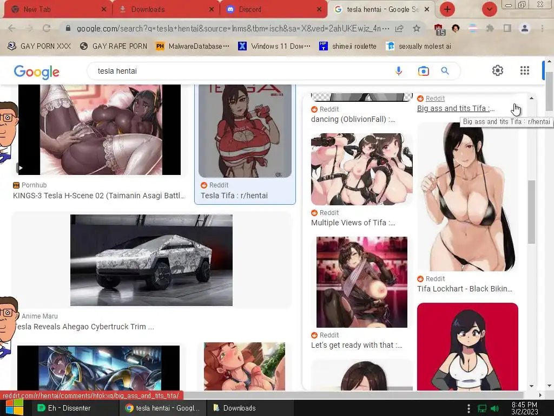This screenshot has height=416, width=554.
Task: Click the striped flag extension icon
Action: [473, 28]
